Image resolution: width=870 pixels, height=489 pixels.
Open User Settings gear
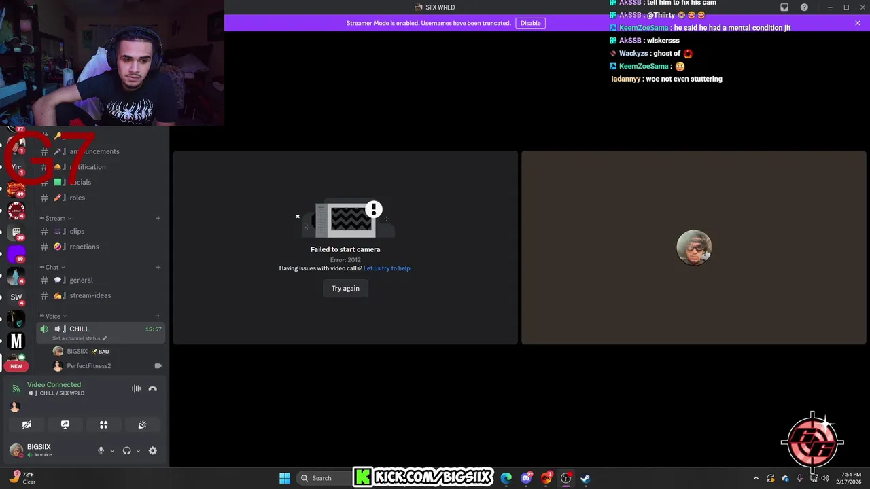pyautogui.click(x=152, y=450)
